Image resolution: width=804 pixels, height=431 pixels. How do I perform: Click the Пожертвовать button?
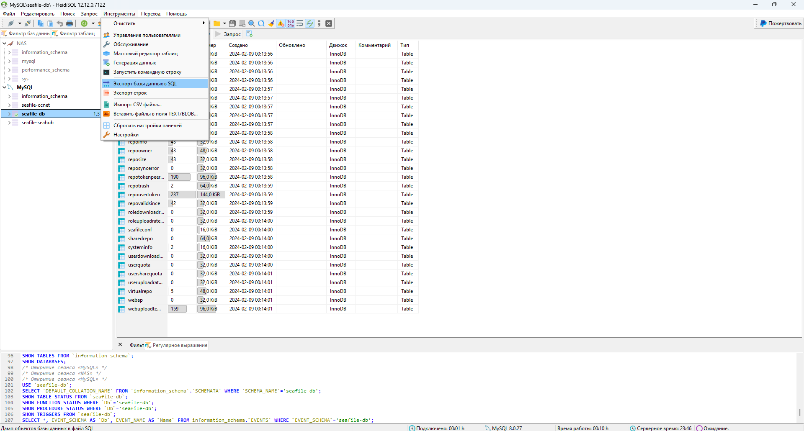(x=779, y=23)
